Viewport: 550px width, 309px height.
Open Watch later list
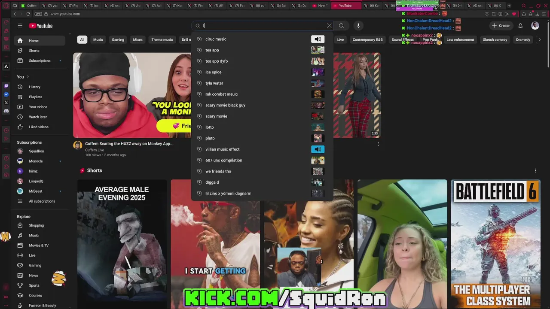point(39,117)
